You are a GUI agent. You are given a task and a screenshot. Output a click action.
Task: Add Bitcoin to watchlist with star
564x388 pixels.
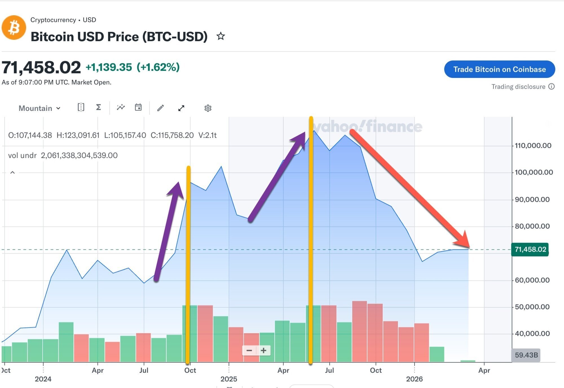tap(221, 36)
